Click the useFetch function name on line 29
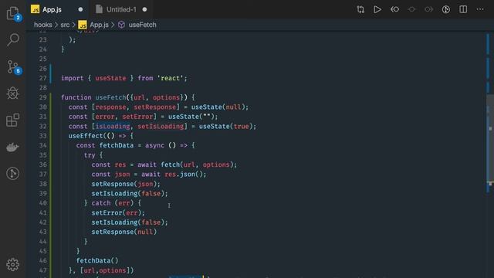 click(x=110, y=97)
